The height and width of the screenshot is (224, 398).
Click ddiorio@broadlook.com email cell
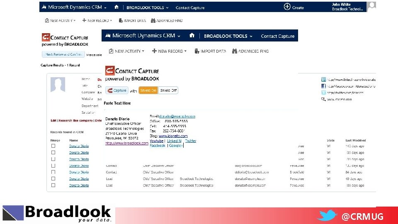click(252, 172)
